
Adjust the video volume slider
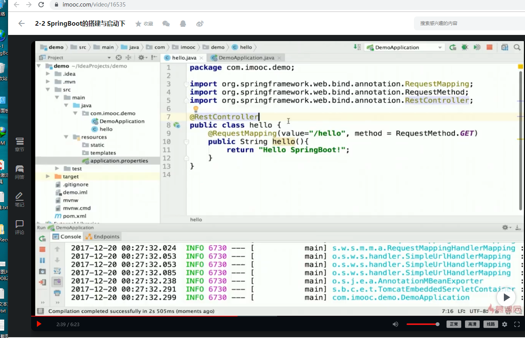point(423,324)
